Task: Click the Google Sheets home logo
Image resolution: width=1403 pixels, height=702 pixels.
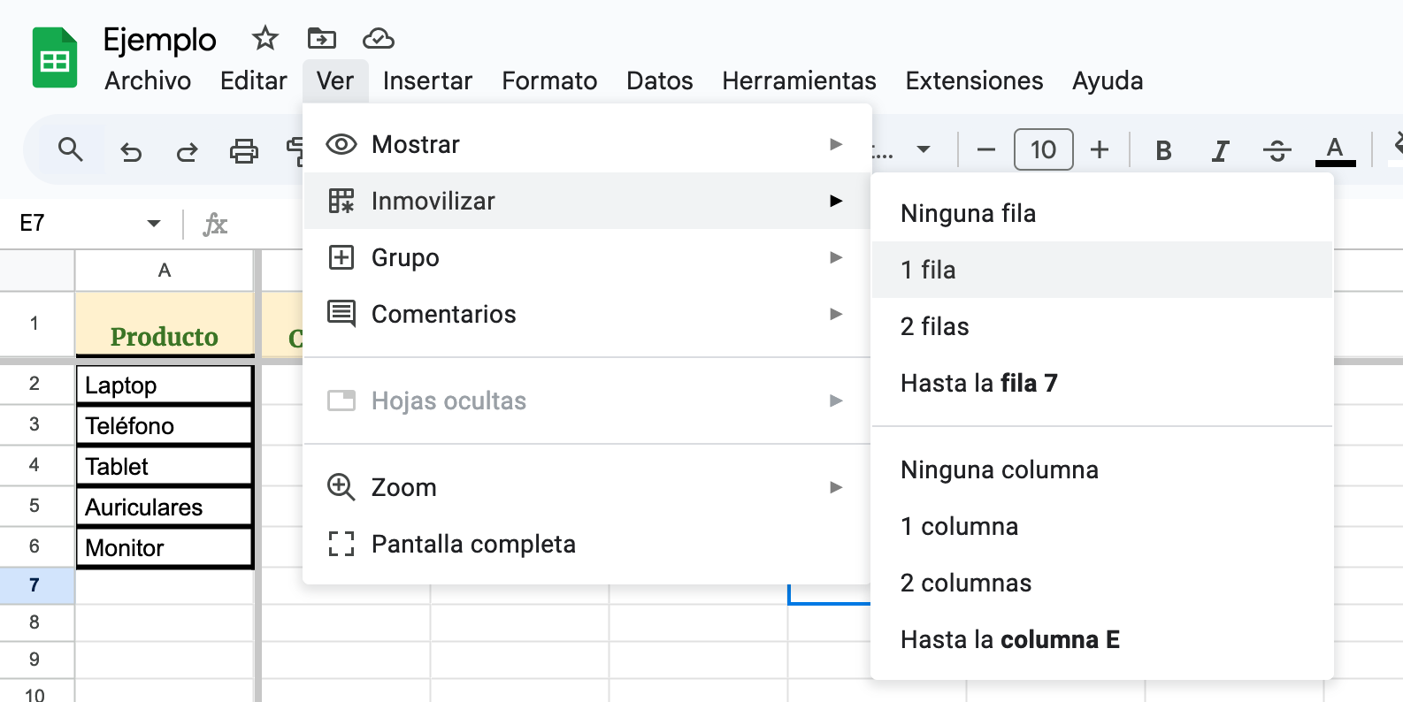Action: (x=55, y=58)
